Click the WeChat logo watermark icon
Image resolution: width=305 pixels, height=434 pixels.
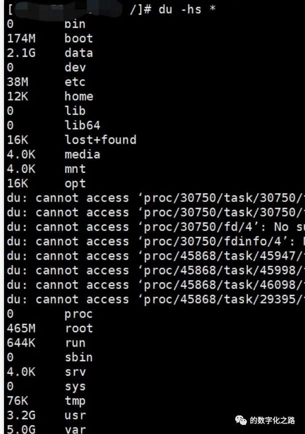pyautogui.click(x=241, y=420)
